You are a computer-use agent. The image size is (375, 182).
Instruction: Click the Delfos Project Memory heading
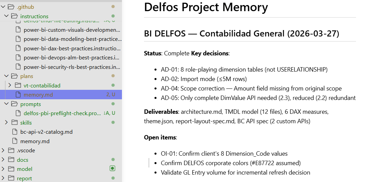tap(206, 7)
